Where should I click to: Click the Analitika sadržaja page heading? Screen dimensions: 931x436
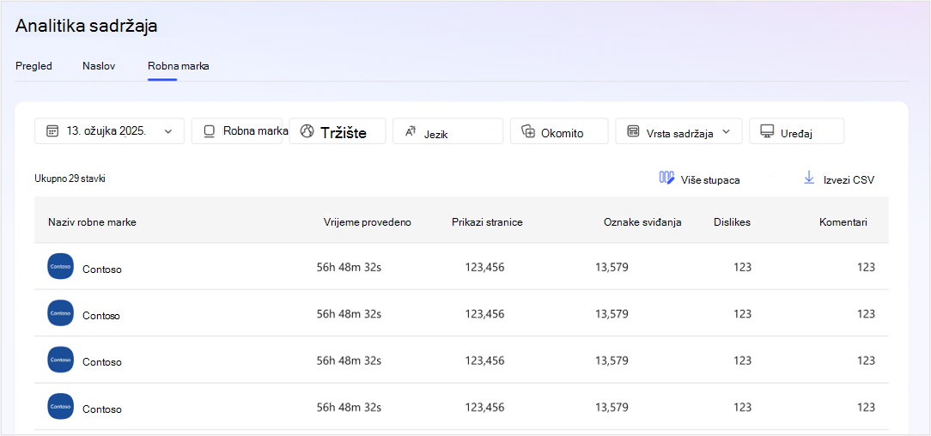tap(86, 26)
